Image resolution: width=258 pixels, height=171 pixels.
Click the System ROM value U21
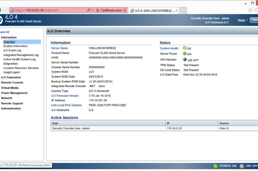92,72
